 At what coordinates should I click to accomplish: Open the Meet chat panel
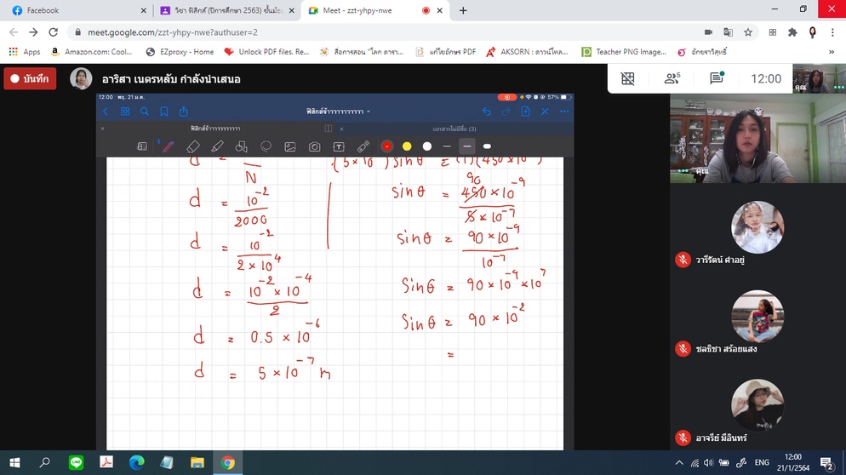[x=717, y=78]
